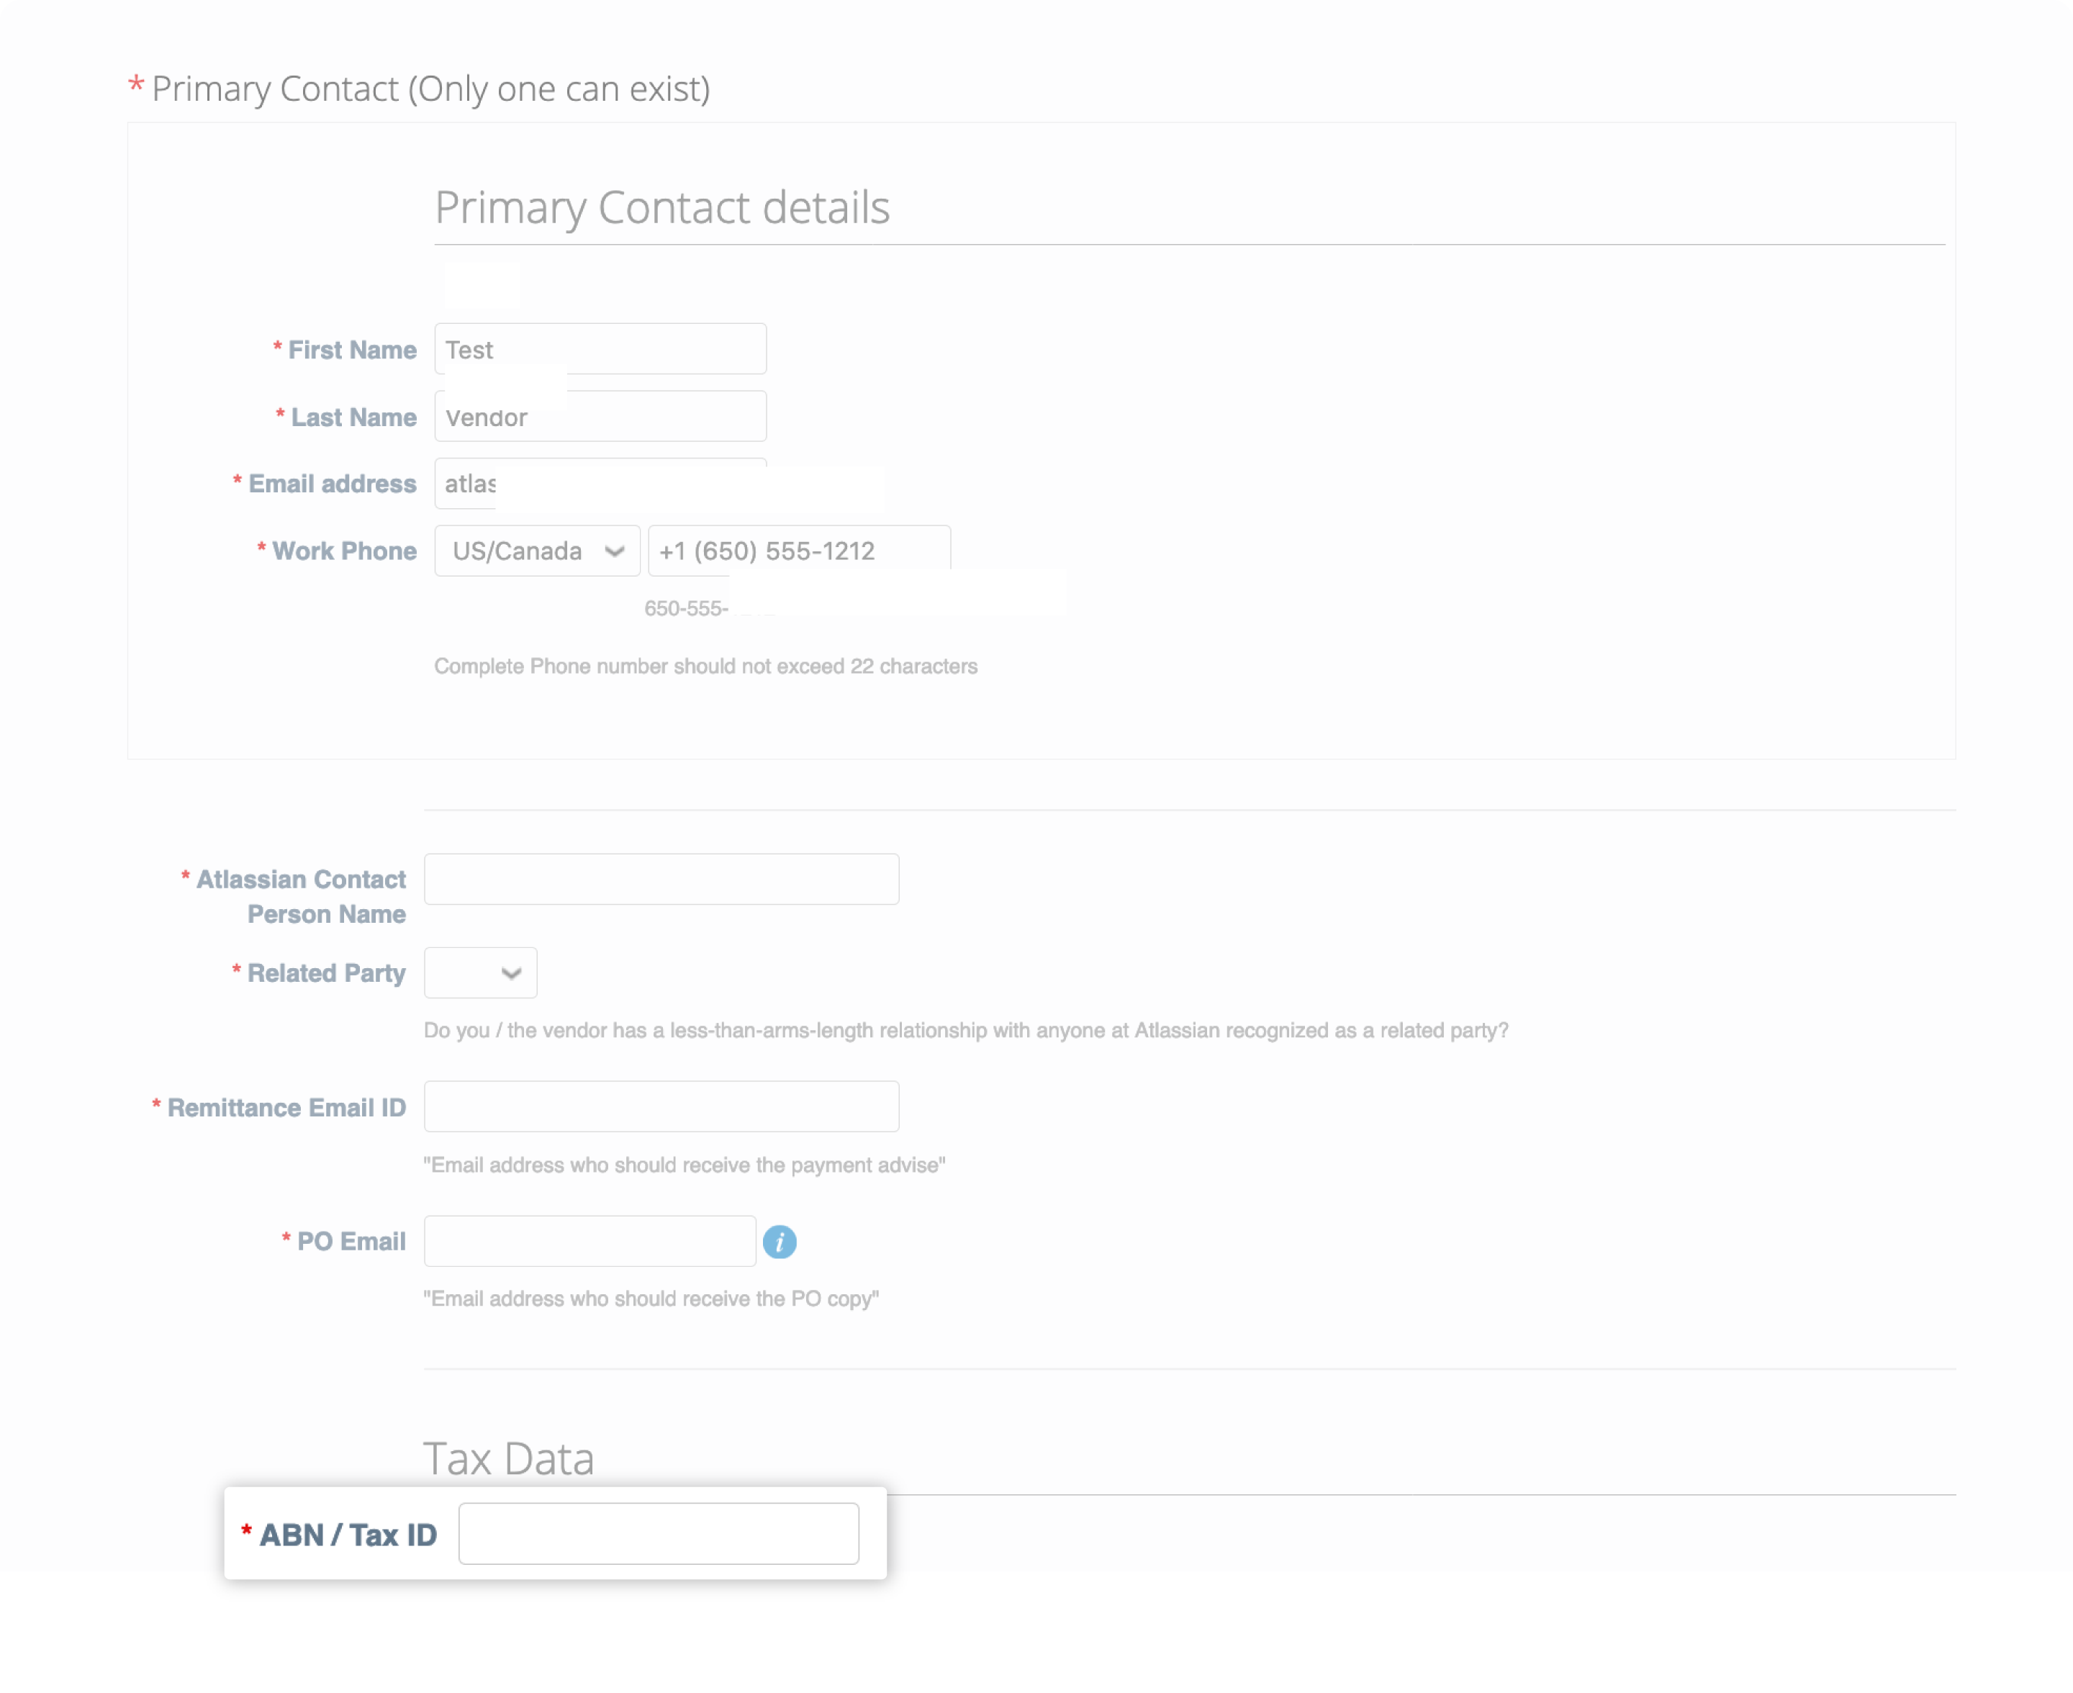Click the Primary Contact (Only one can exist) title
2073x1693 pixels.
coord(420,88)
